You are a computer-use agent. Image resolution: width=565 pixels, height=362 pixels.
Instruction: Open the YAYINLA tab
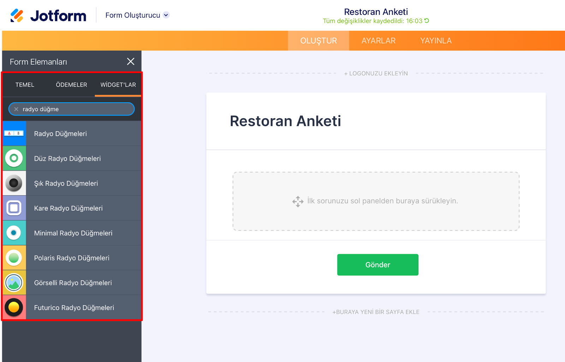pyautogui.click(x=436, y=41)
